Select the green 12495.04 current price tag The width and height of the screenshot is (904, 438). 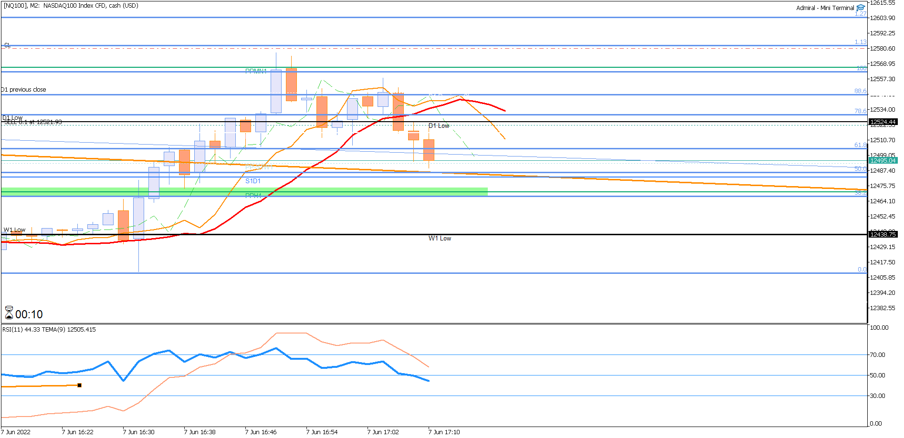pos(883,160)
